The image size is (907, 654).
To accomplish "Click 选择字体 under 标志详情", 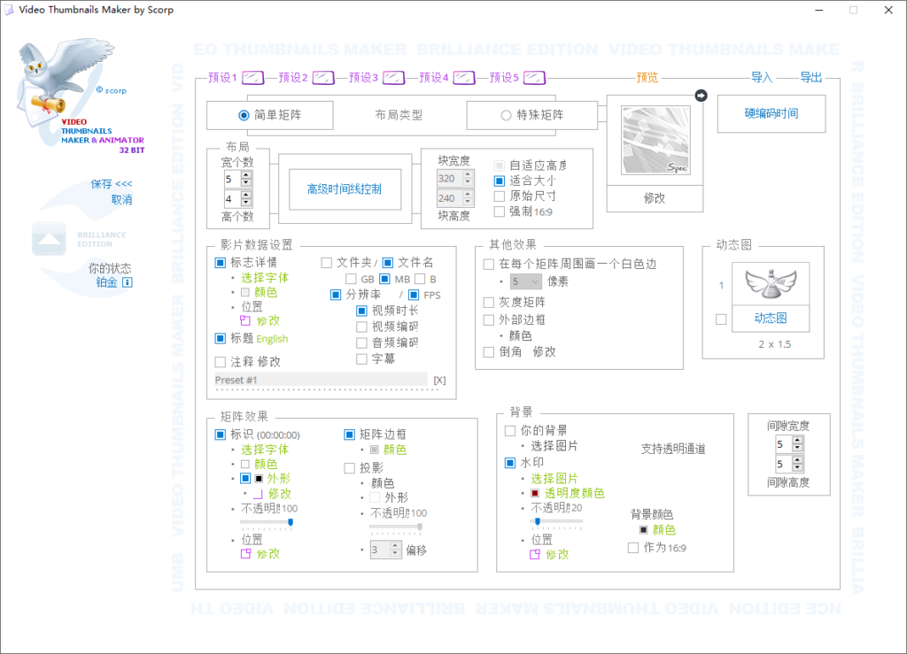I will click(265, 278).
